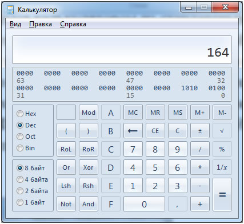The height and width of the screenshot is (224, 244).
Task: Select the Hex radio button
Action: 20,114
